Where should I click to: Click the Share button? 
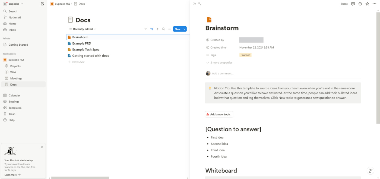pos(344,4)
